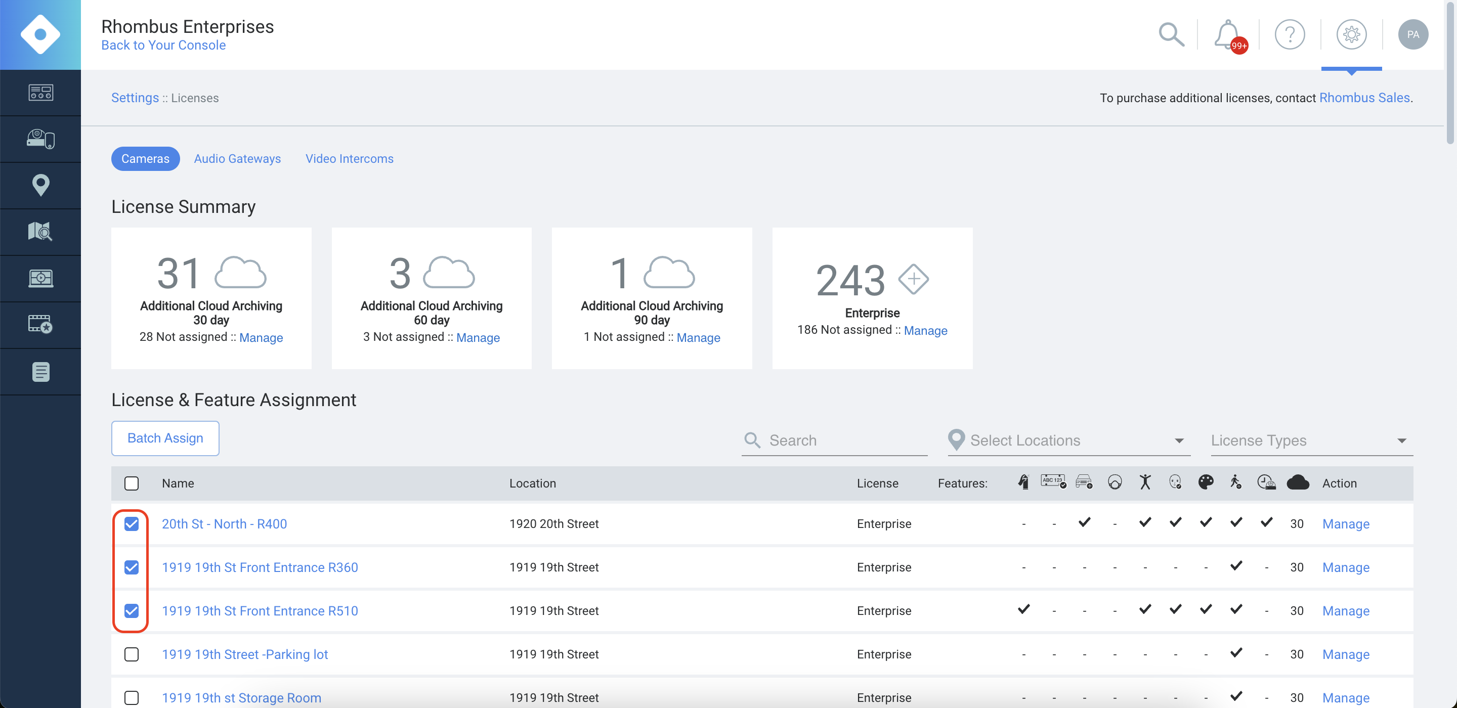Open the PA user avatar menu
Image resolution: width=1457 pixels, height=708 pixels.
click(1413, 34)
